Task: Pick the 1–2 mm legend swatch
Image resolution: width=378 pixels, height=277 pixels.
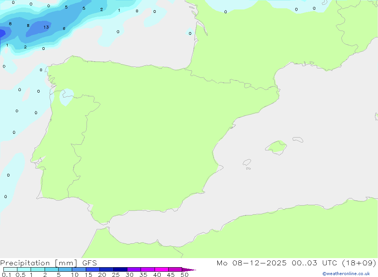Action: tap(37, 269)
